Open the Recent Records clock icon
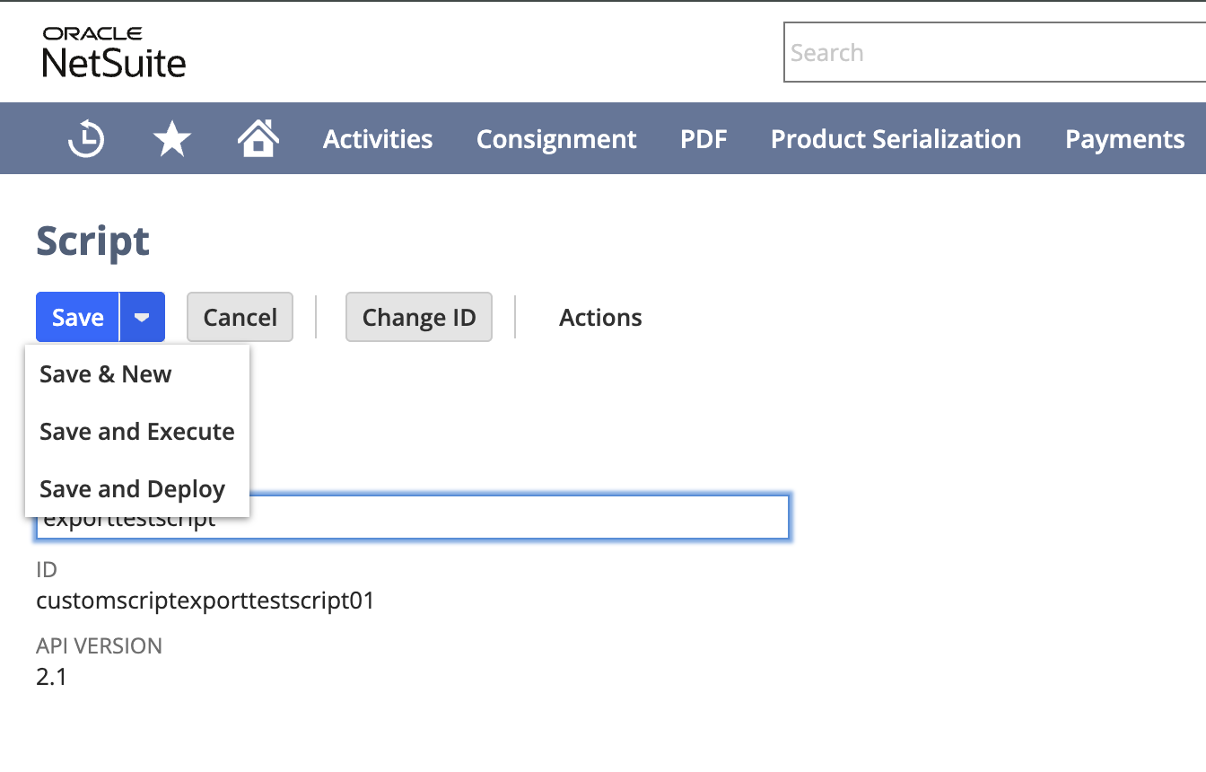This screenshot has width=1206, height=772. point(86,139)
